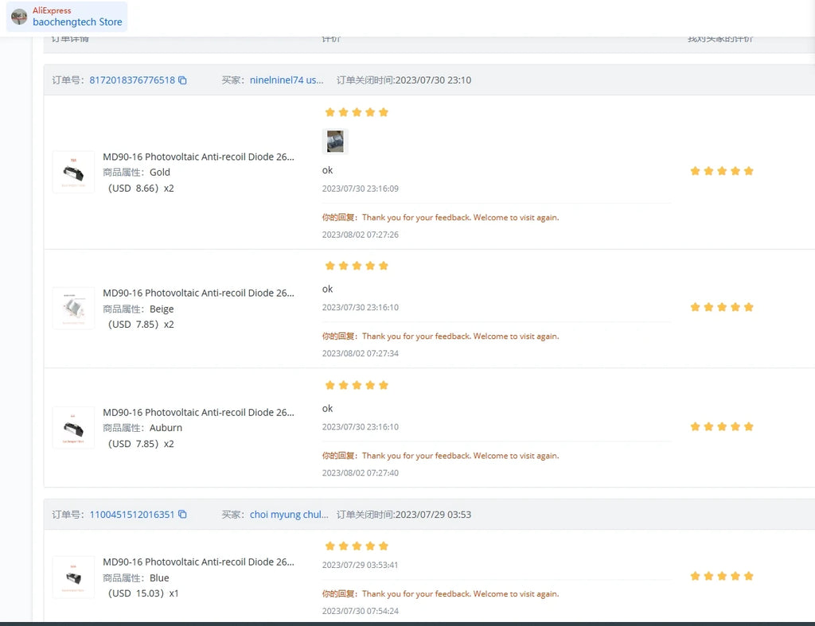Copy order number 8172018376776518 via copy icon

click(182, 80)
